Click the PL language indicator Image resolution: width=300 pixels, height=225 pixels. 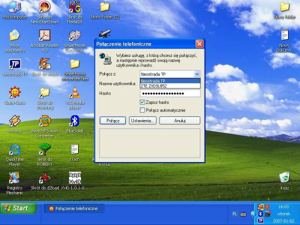point(235,214)
